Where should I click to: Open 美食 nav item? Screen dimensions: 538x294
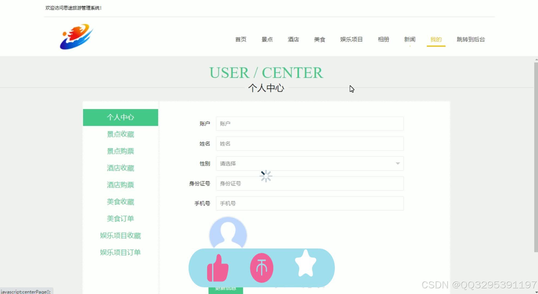tap(320, 39)
